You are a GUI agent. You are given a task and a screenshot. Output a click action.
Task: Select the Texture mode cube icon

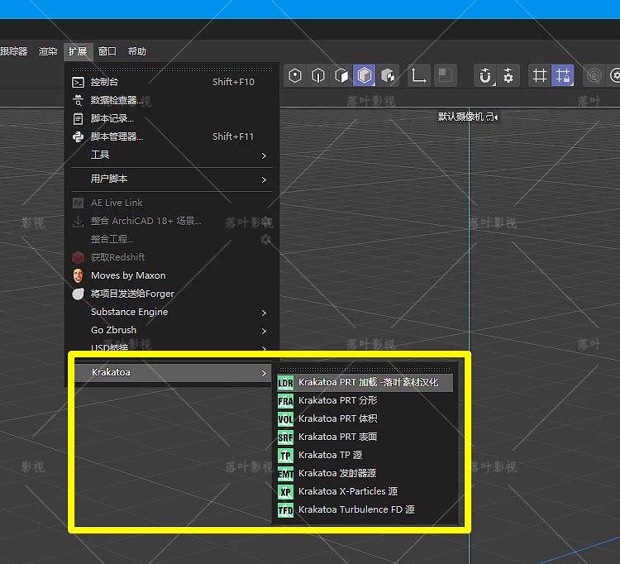click(x=388, y=75)
